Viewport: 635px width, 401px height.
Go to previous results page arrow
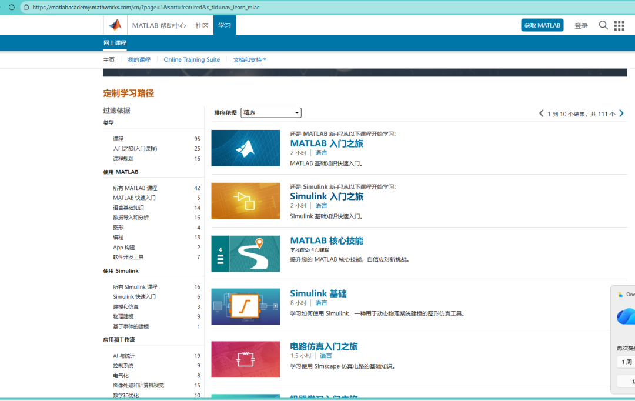tap(541, 113)
